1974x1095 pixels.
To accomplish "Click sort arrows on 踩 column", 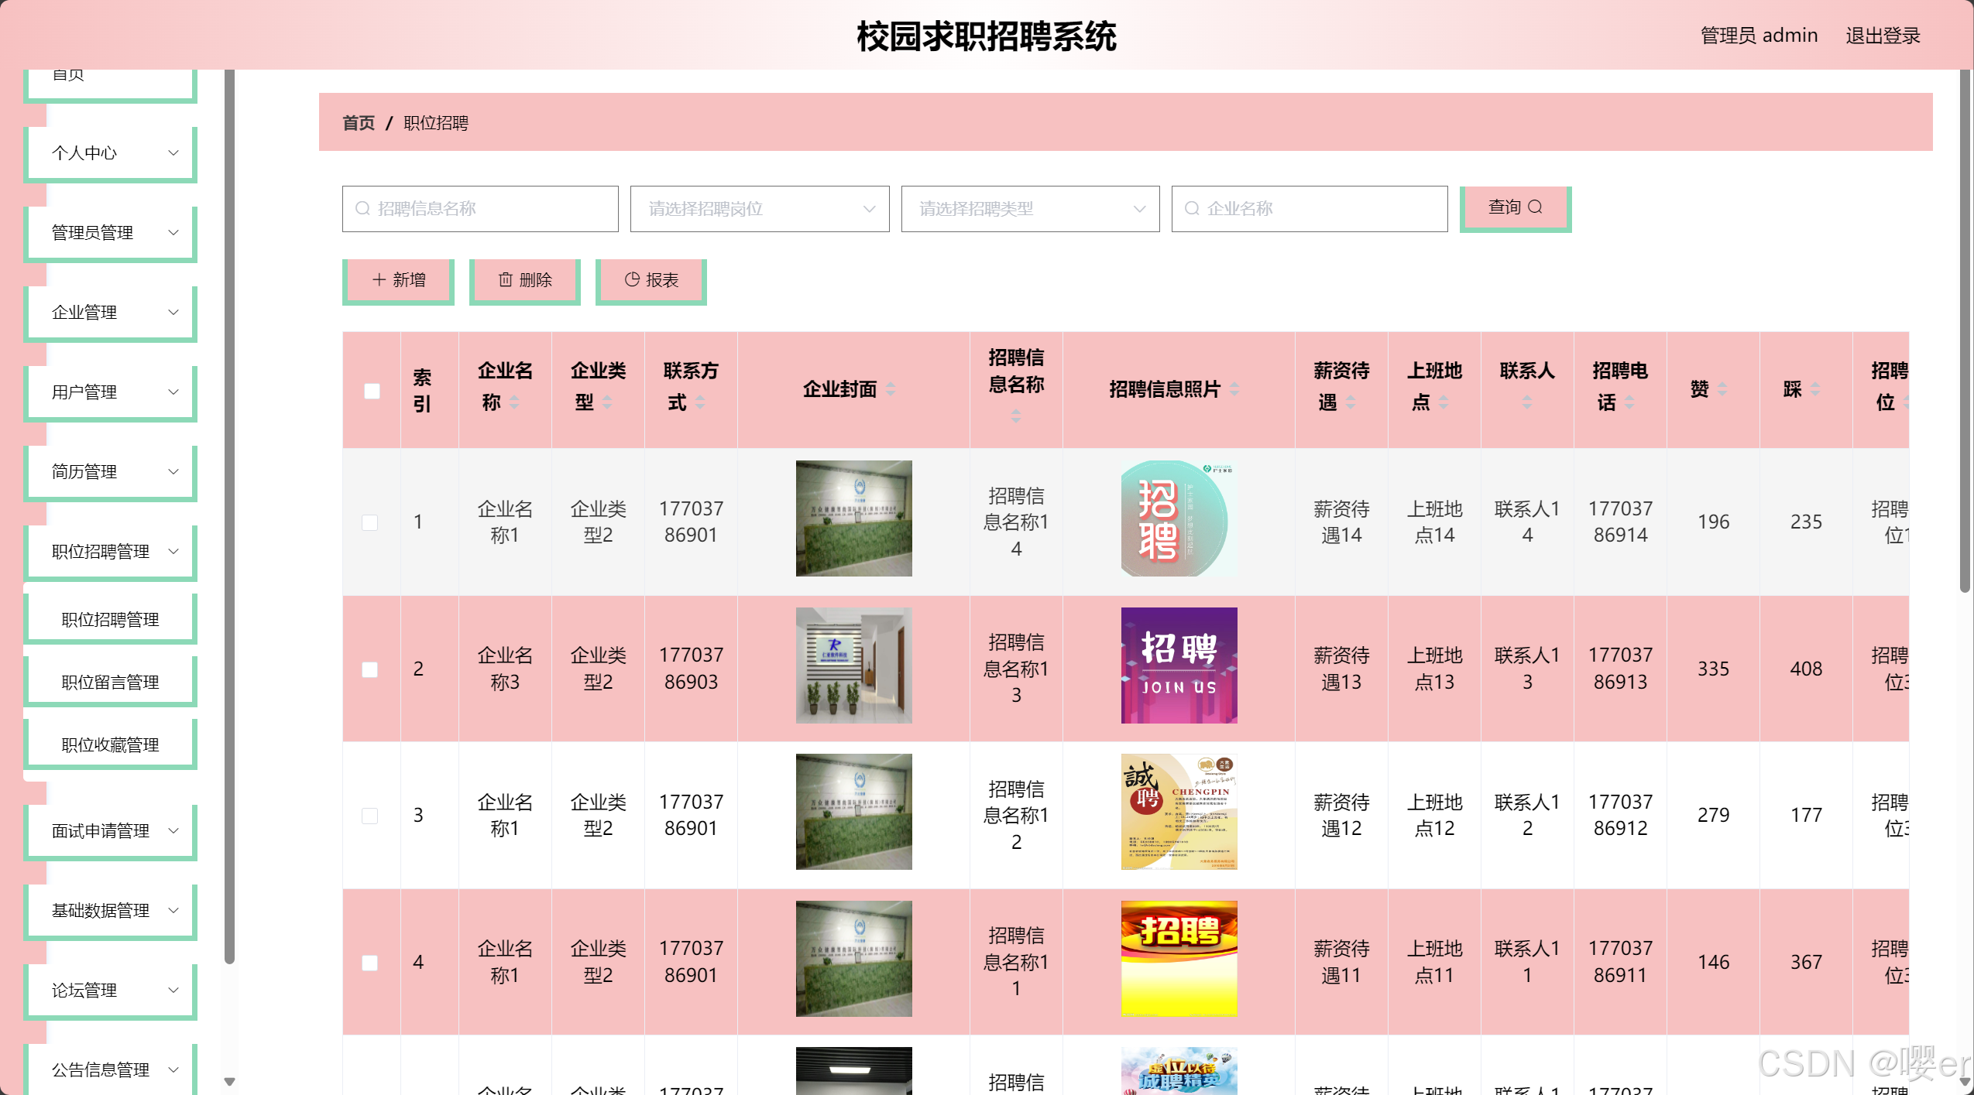I will (1815, 389).
